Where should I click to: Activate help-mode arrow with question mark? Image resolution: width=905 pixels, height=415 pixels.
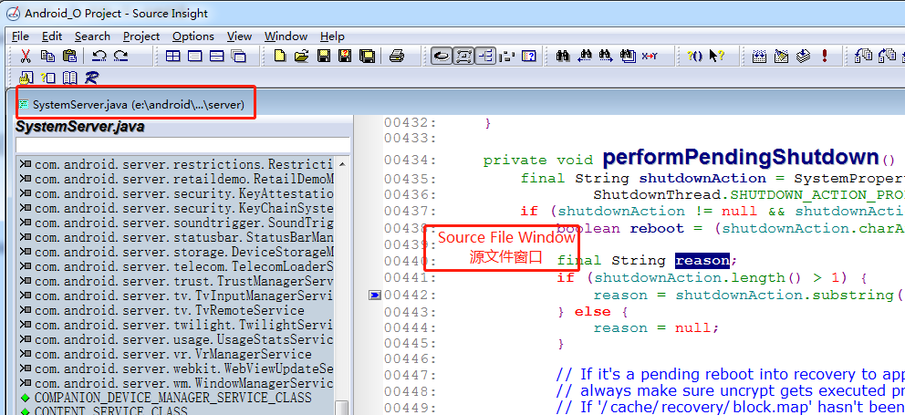(716, 56)
